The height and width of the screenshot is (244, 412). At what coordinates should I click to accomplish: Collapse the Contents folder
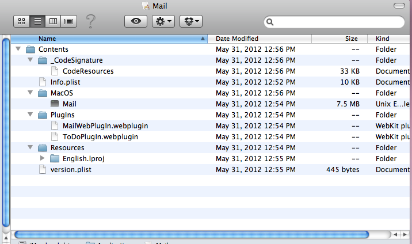coord(18,49)
